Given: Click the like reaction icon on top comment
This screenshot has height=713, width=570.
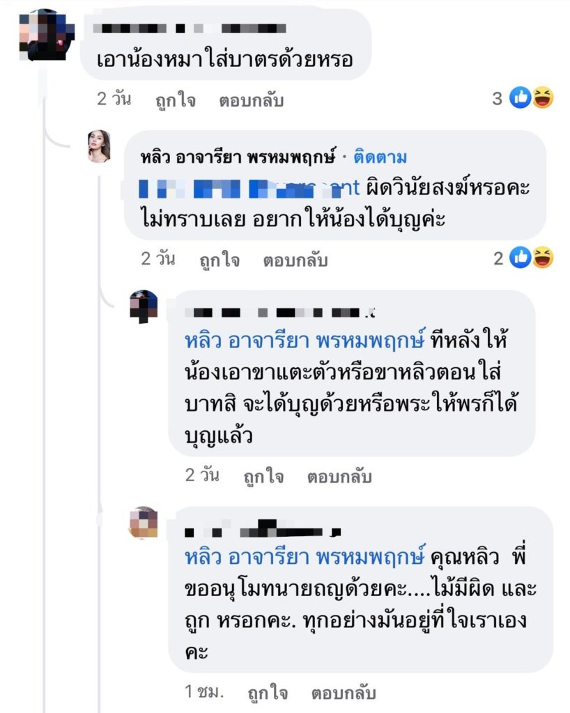Looking at the screenshot, I should (x=520, y=97).
